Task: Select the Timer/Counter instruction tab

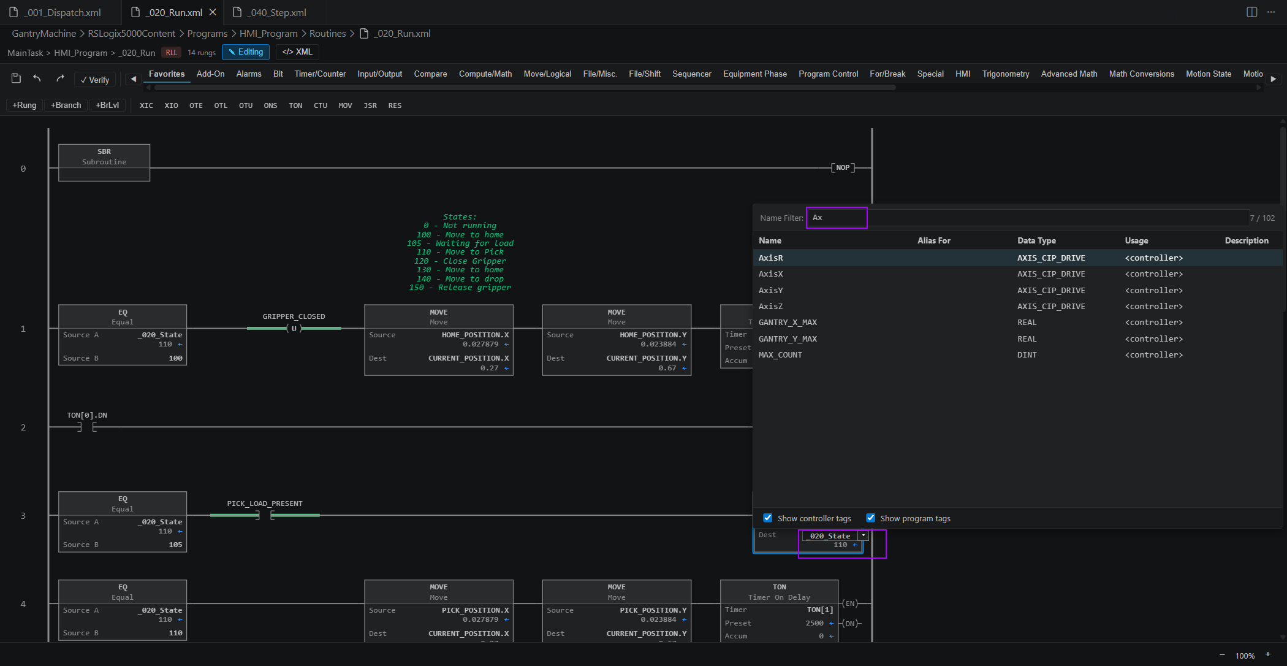Action: [320, 74]
